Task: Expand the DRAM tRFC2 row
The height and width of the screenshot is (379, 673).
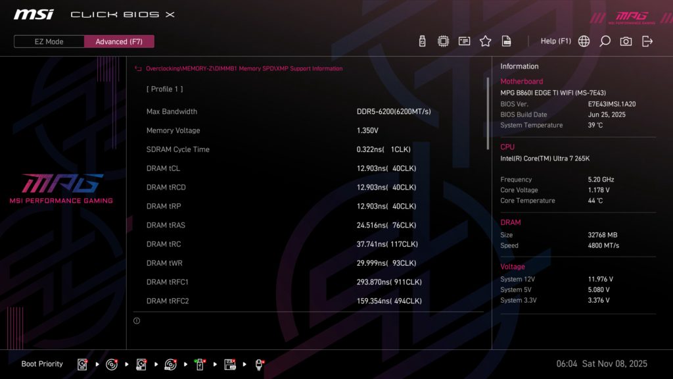Action: tap(276, 301)
